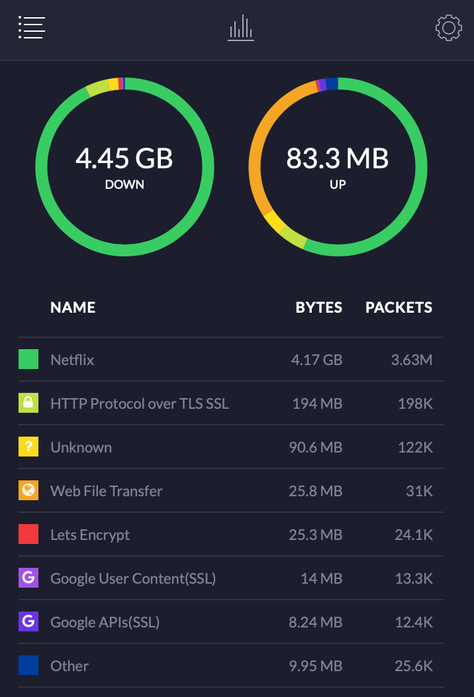Image resolution: width=474 pixels, height=697 pixels.
Task: Click the Web File Transfer globe icon
Action: tap(28, 491)
